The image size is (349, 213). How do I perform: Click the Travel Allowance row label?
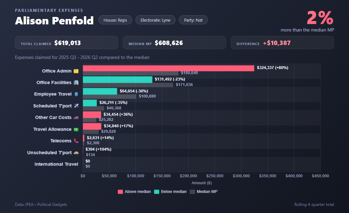coord(52,129)
